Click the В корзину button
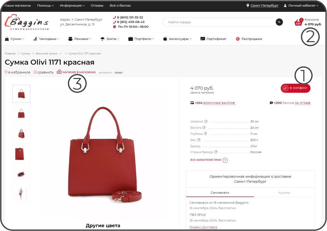The image size is (327, 231). [295, 88]
